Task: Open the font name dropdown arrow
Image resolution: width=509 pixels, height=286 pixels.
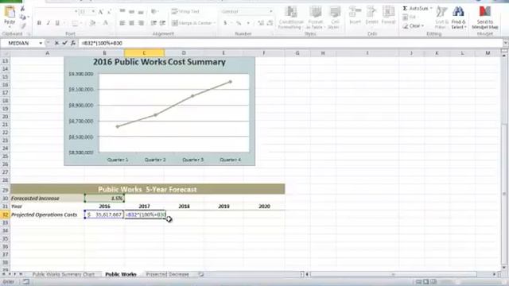Action: click(76, 12)
